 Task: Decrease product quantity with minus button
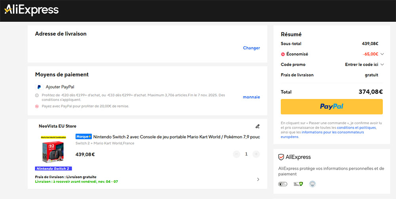point(236,154)
